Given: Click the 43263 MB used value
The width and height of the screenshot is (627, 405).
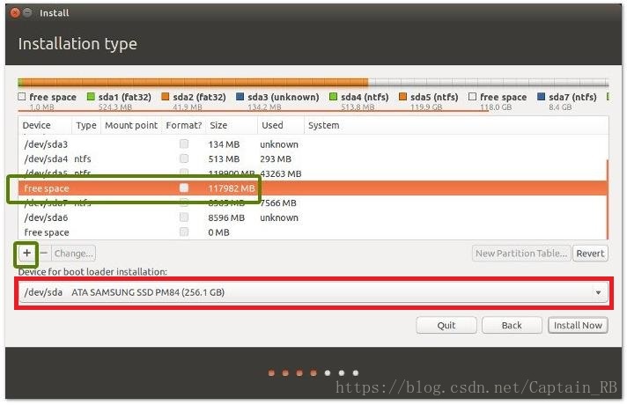Looking at the screenshot, I should click(281, 174).
